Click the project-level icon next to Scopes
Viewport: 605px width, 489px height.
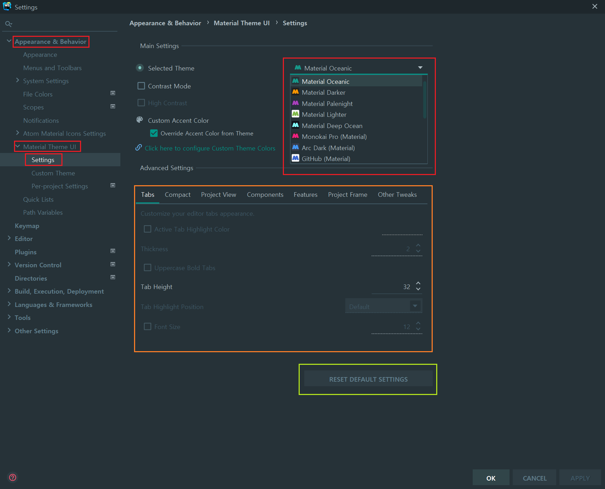click(x=113, y=107)
